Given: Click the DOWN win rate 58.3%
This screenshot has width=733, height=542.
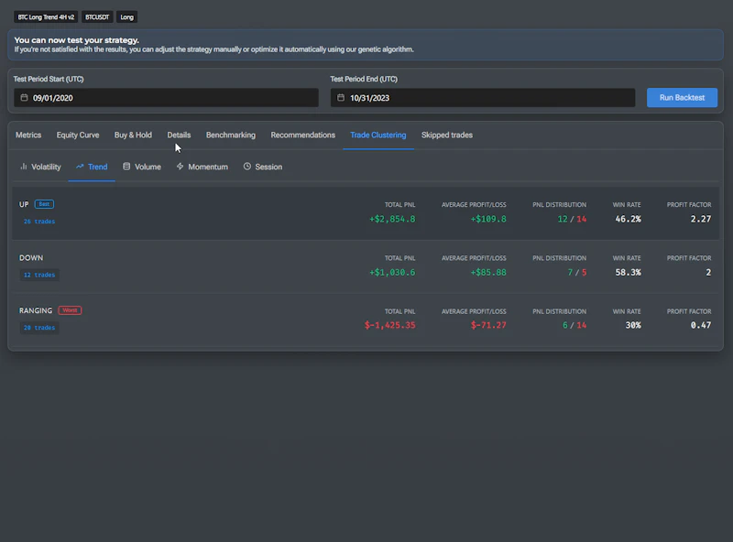Looking at the screenshot, I should (x=628, y=273).
